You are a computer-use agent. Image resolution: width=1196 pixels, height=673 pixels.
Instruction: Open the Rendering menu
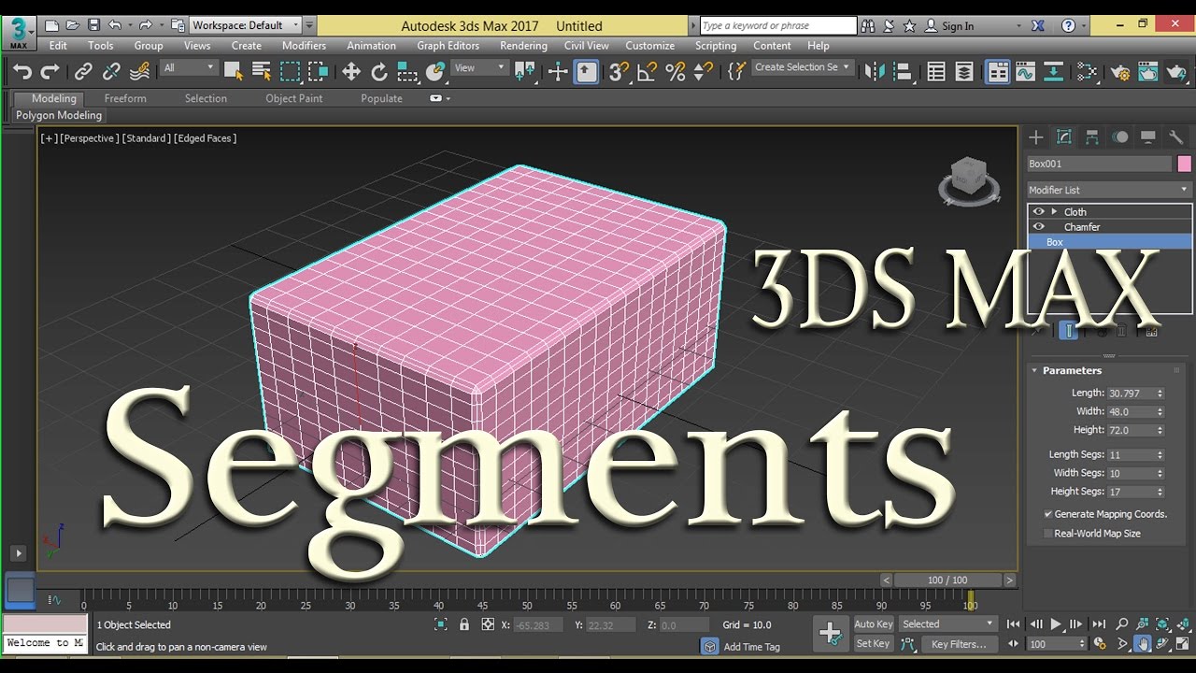click(523, 45)
